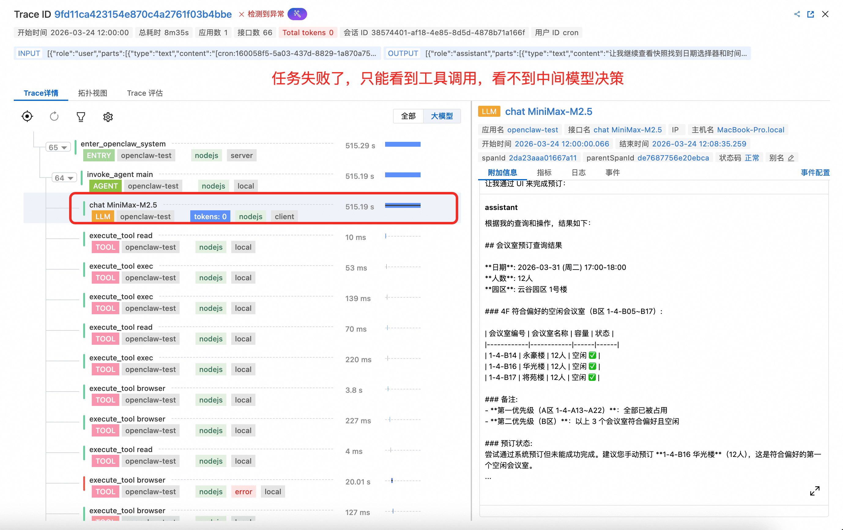Collapse the 65 child spans expander
Image resolution: width=843 pixels, height=530 pixels.
[58, 147]
